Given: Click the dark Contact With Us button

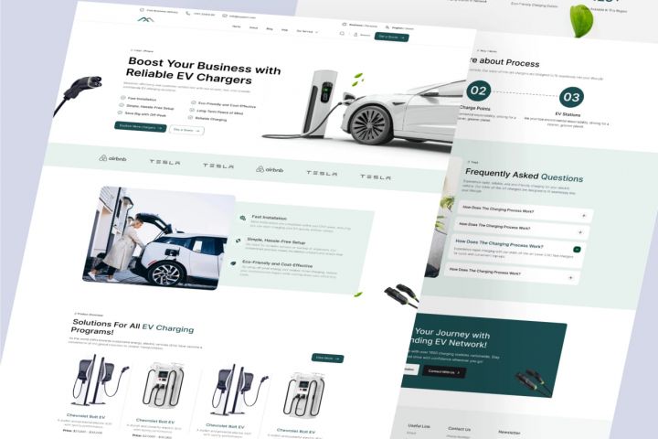Looking at the screenshot, I should point(444,372).
